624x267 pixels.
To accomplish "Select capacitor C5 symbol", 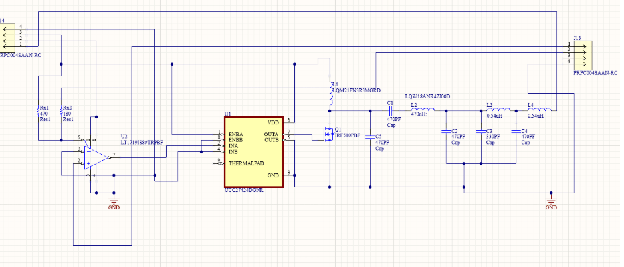I will [371, 137].
